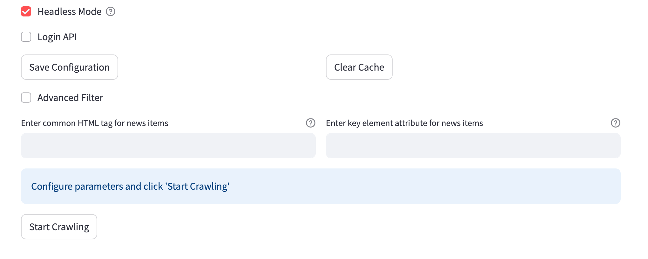Viewport: 648px width, 259px height.
Task: Focus the common HTML tag input field
Action: 168,146
